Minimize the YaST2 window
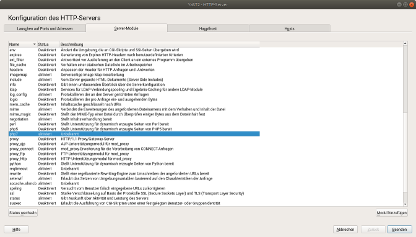Screen dimensions: 416x237 pos(399,4)
